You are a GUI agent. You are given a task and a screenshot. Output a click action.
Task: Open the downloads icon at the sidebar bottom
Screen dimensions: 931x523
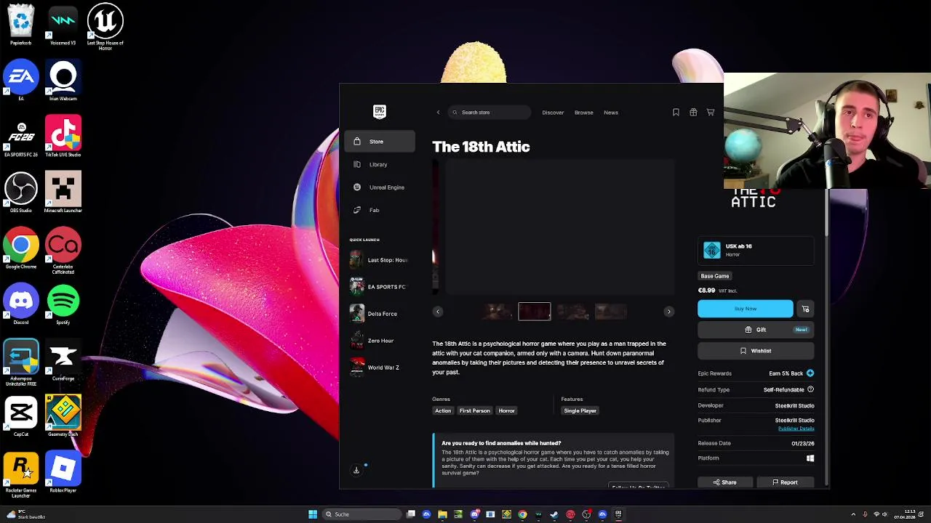(356, 470)
